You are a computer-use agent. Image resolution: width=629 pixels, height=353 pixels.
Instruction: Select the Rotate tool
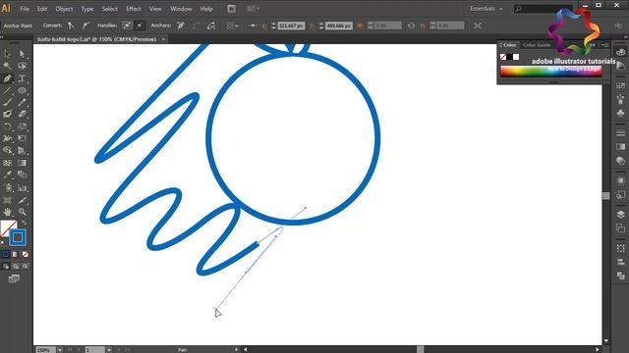[x=7, y=126]
